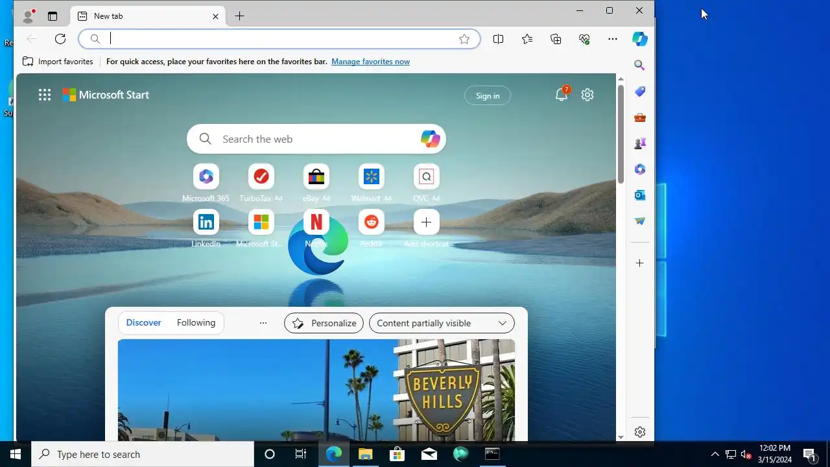Close the New tab tab
Image resolution: width=830 pixels, height=467 pixels.
[216, 16]
